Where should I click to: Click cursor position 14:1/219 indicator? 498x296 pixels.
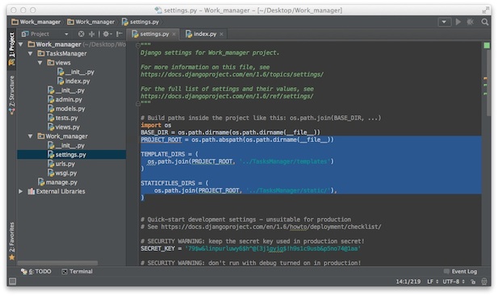(x=408, y=281)
